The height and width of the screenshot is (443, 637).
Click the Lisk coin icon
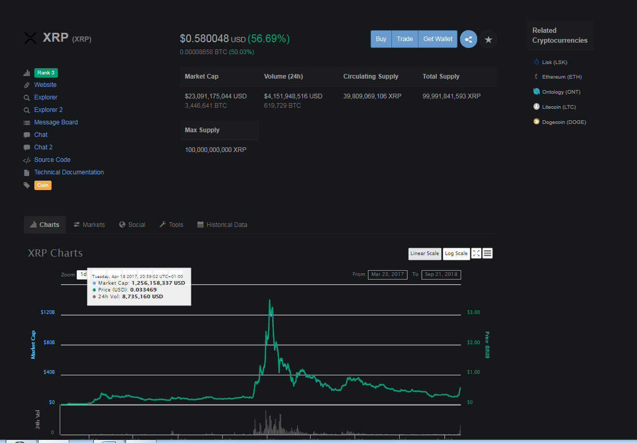[537, 61]
